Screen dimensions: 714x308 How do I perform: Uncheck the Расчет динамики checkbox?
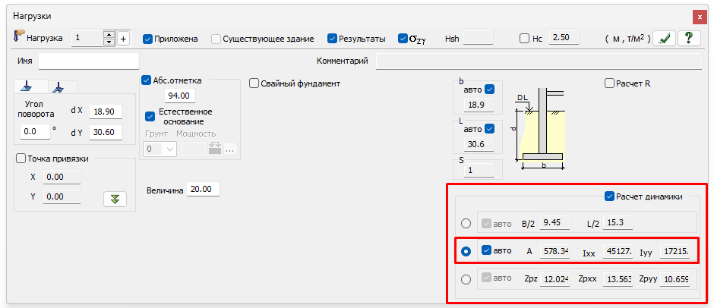click(x=609, y=196)
